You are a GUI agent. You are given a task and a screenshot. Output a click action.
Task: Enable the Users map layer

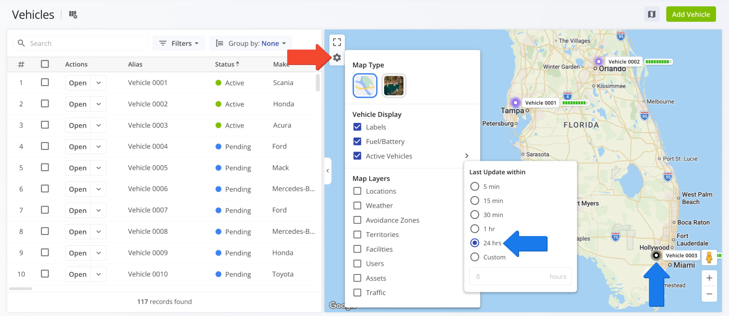[x=357, y=263]
